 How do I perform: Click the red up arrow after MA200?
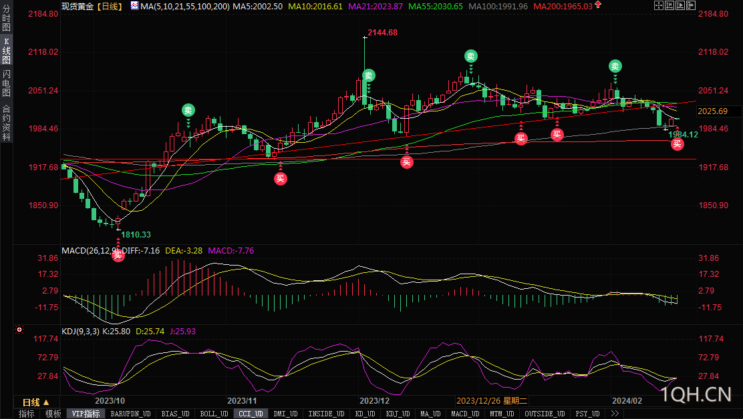(x=598, y=5)
